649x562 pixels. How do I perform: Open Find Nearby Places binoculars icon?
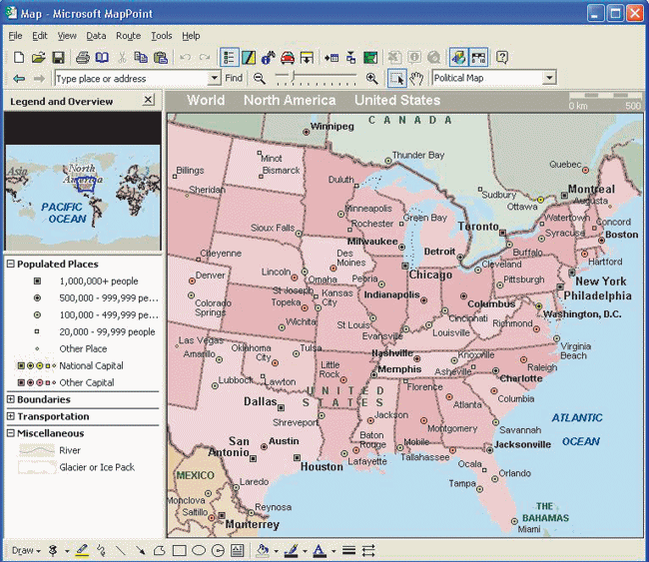click(x=269, y=58)
